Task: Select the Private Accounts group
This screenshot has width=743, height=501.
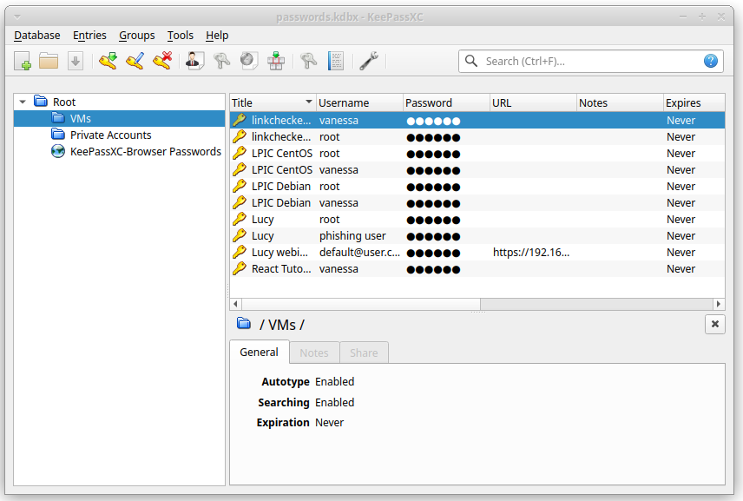Action: click(120, 135)
